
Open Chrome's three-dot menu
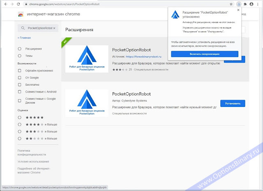tap(258, 4)
